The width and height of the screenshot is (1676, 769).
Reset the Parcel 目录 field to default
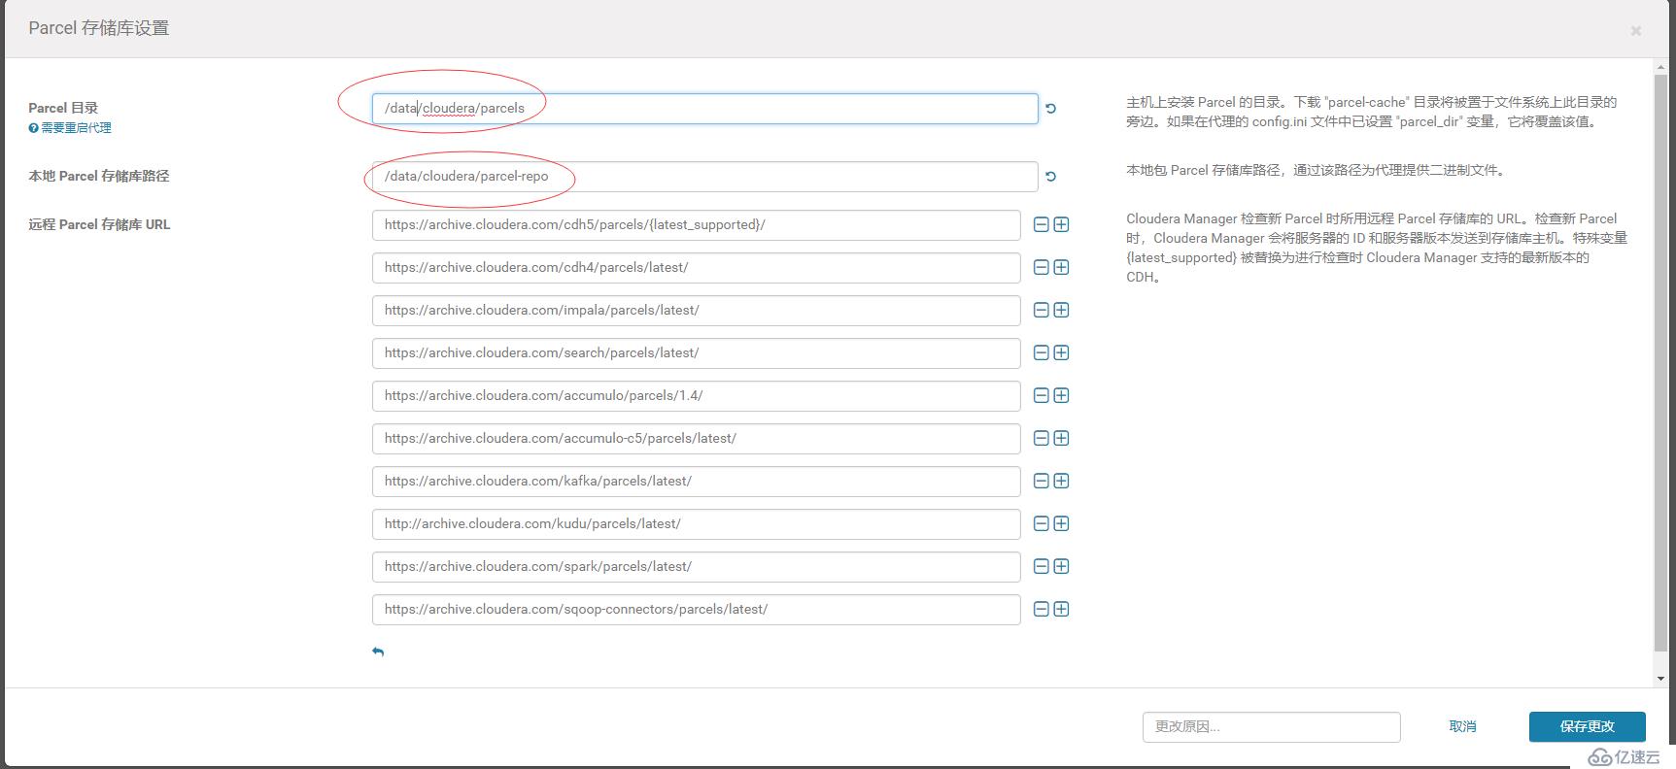click(1050, 109)
